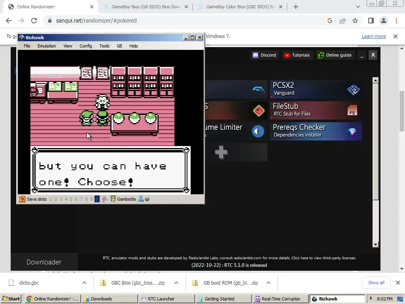
Task: Open the Chrome profile icon
Action: (384, 21)
